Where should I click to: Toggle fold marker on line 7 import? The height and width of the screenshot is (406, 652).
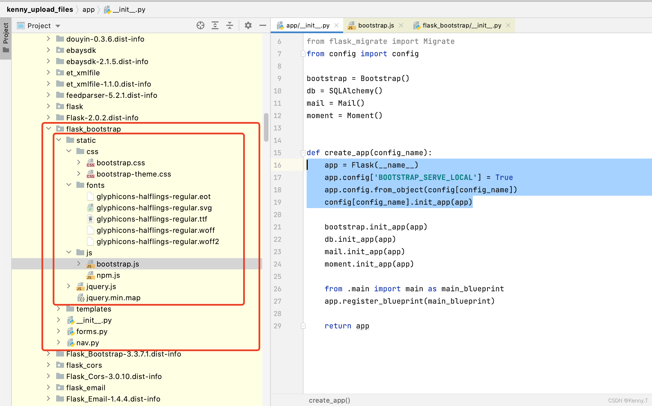(x=303, y=54)
